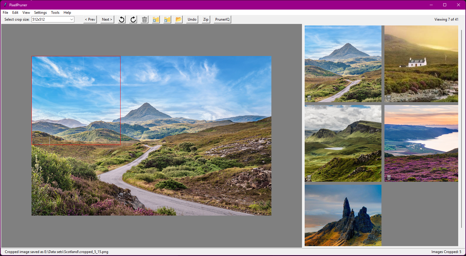
Task: Open the Tools menu
Action: (55, 13)
